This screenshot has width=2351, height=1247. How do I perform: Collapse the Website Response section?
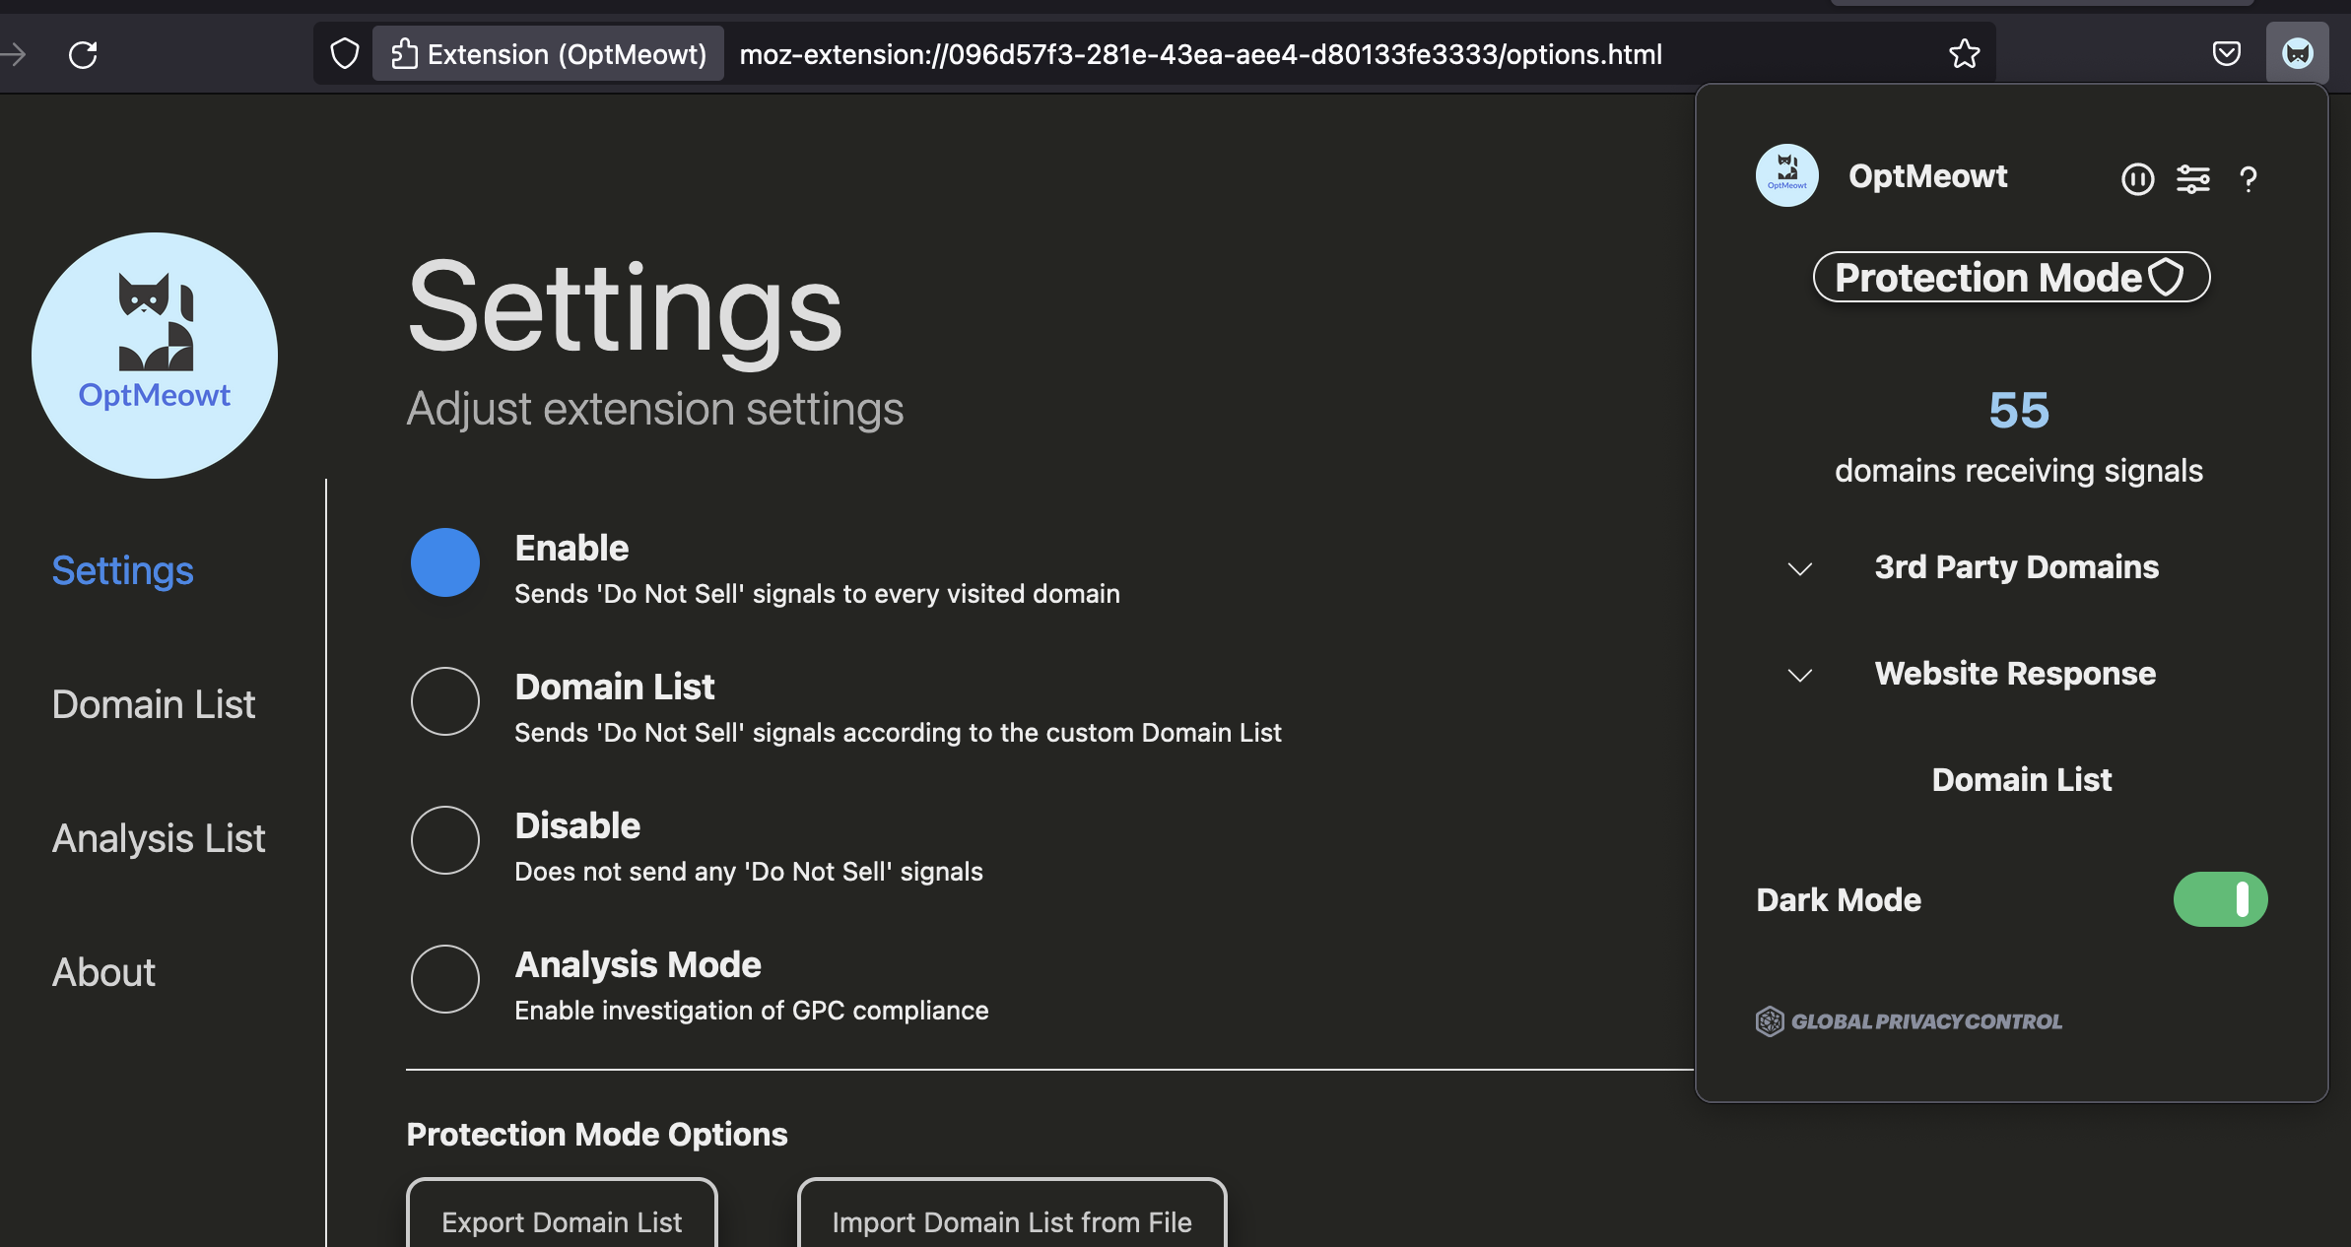click(1799, 675)
